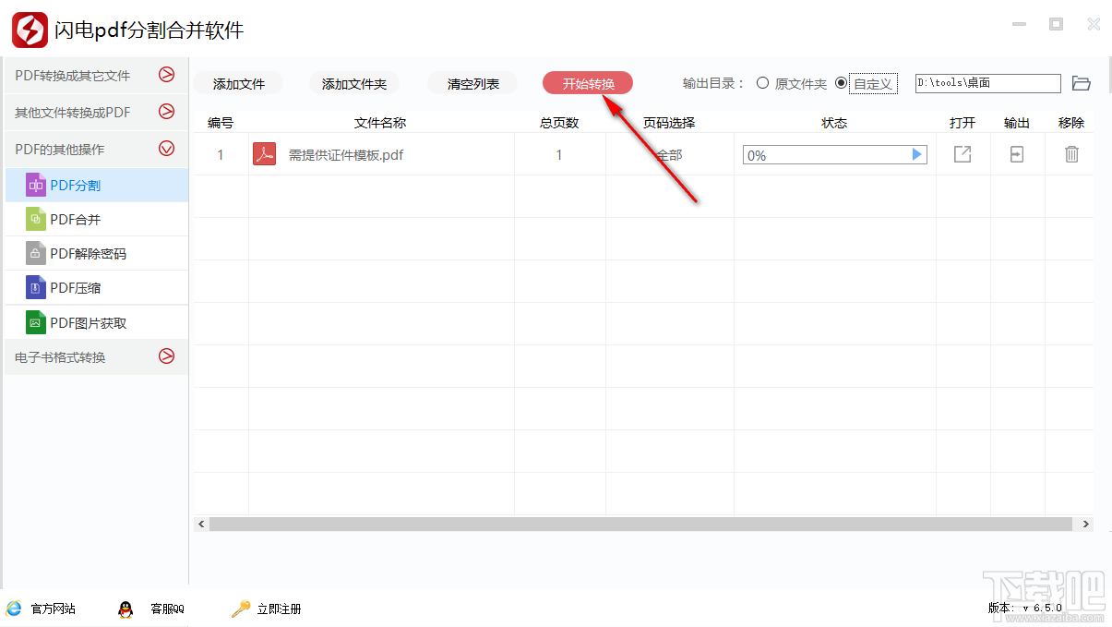This screenshot has height=627, width=1112.
Task: Remove 需提供证件模板.pdf with the trash icon
Action: click(x=1070, y=154)
